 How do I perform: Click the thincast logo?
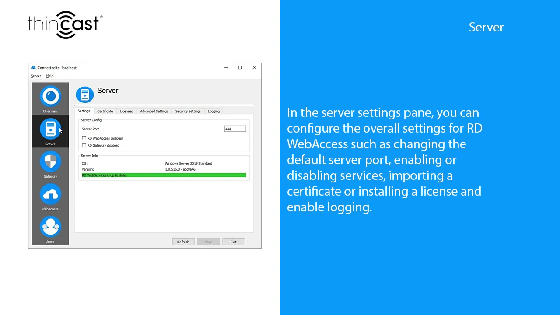pyautogui.click(x=65, y=25)
